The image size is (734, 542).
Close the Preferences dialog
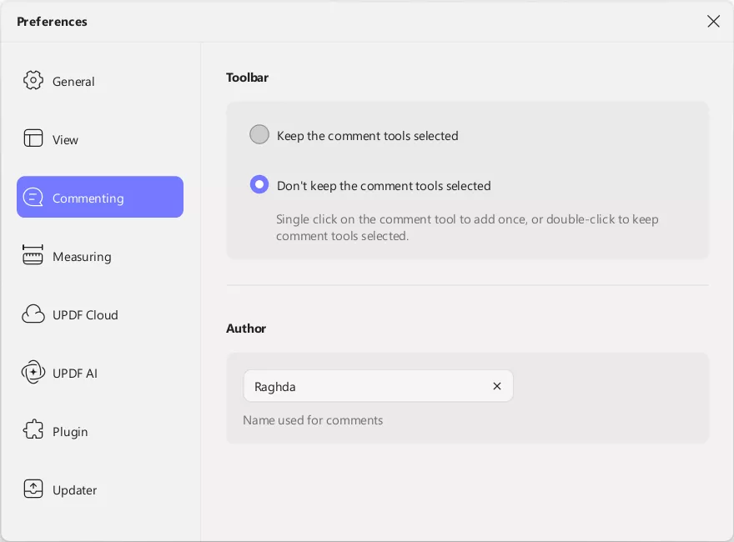tap(713, 22)
